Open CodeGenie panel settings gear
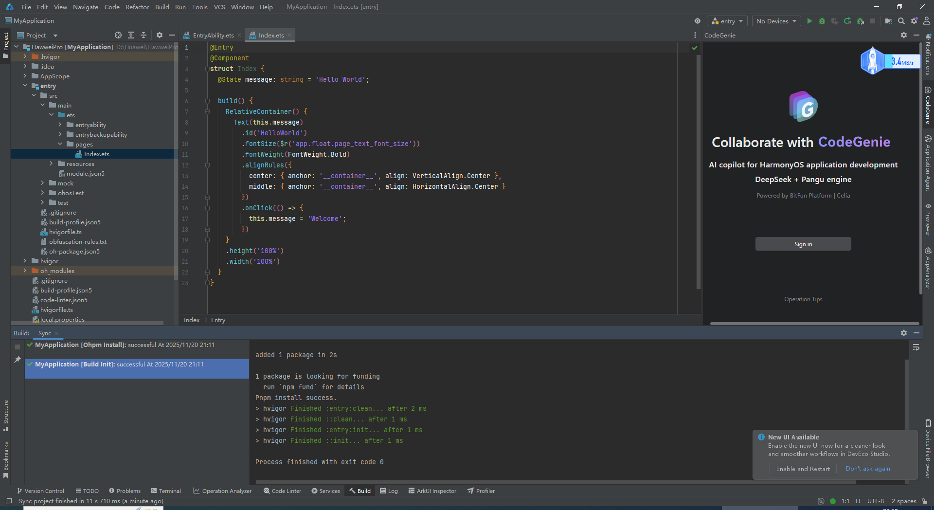 point(904,35)
